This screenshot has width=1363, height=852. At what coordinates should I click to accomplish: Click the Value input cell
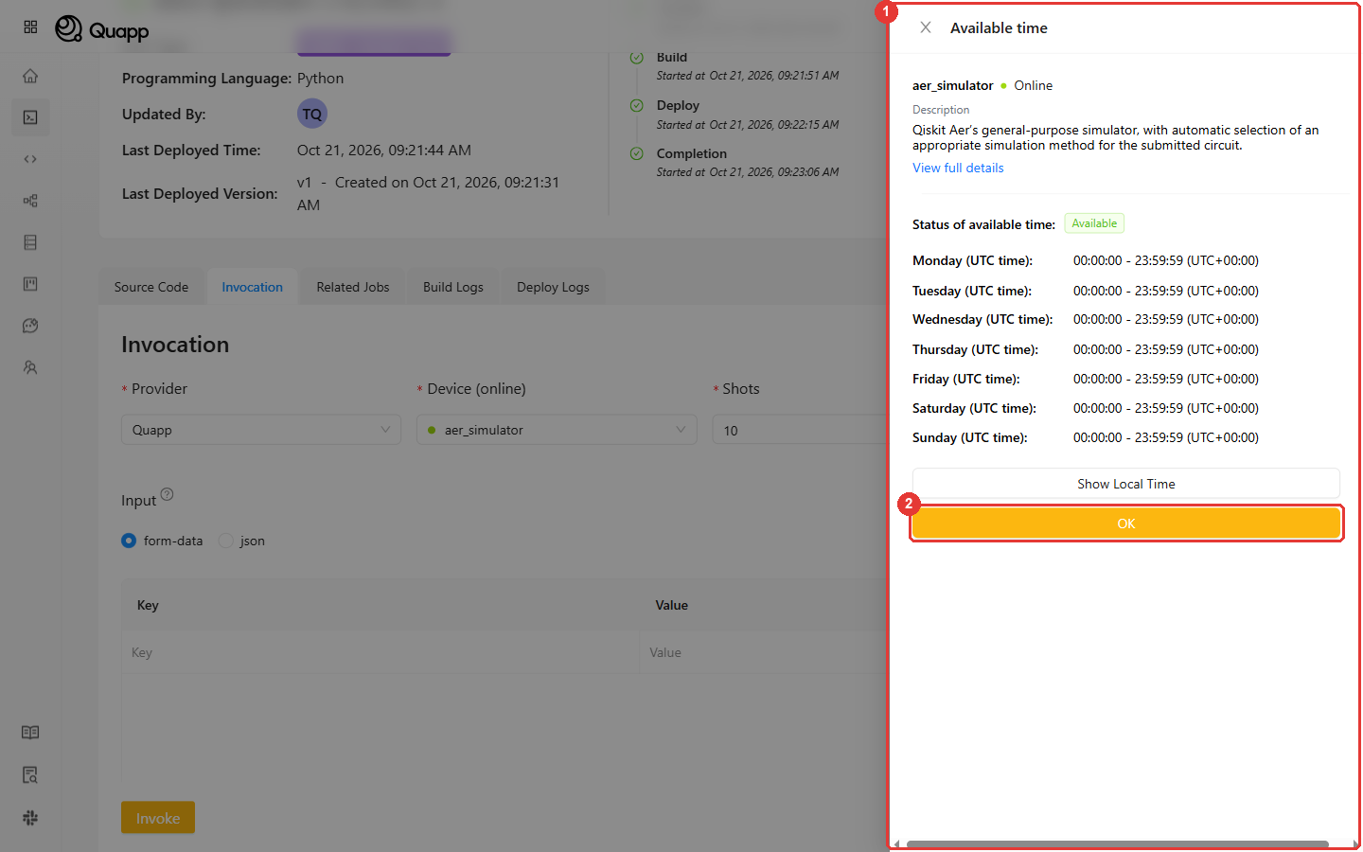coord(765,652)
